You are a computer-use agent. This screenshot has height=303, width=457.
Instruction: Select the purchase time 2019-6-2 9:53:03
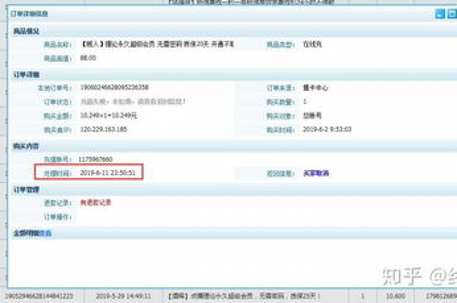(327, 130)
